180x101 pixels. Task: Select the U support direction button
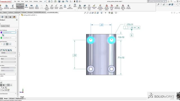click(10, 44)
